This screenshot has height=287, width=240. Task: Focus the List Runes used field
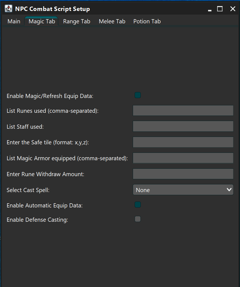coord(183,110)
